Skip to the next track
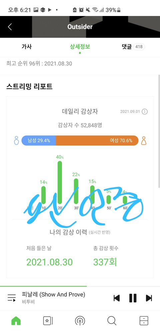Image resolution: width=160 pixels, height=332 pixels. point(149,298)
